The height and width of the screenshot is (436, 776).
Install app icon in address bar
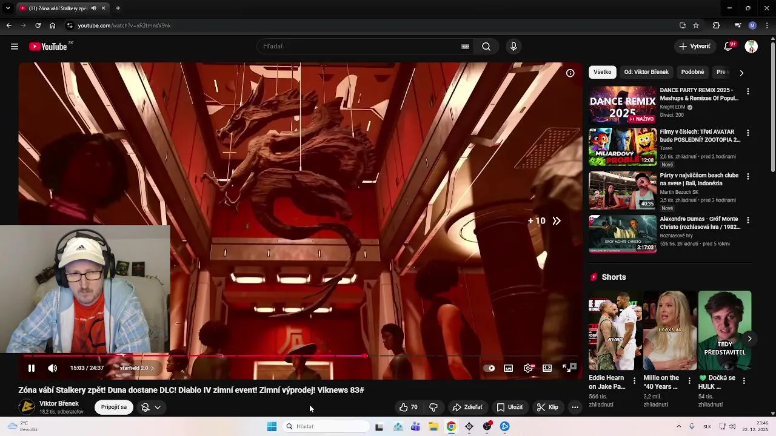683,25
